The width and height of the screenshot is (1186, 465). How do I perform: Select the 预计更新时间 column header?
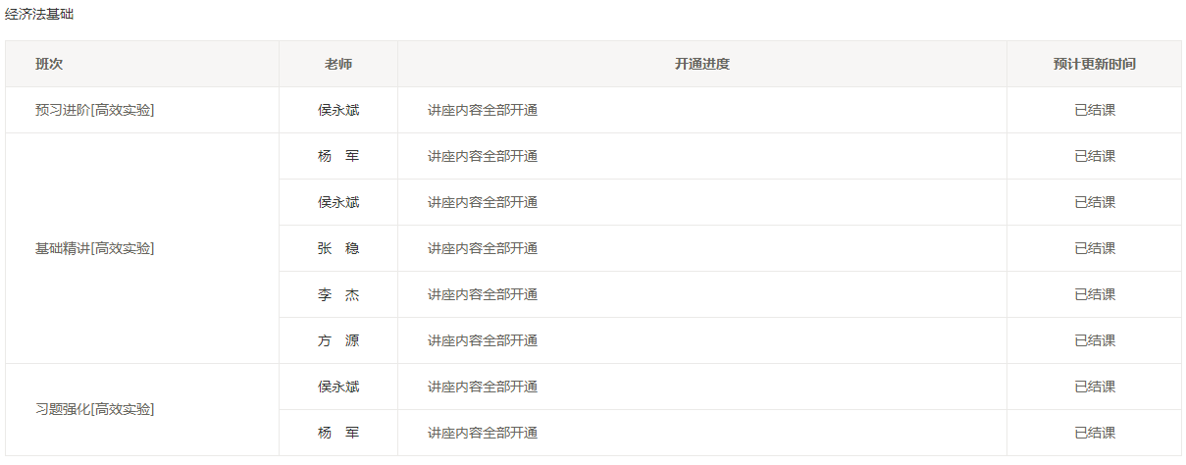(x=1095, y=64)
